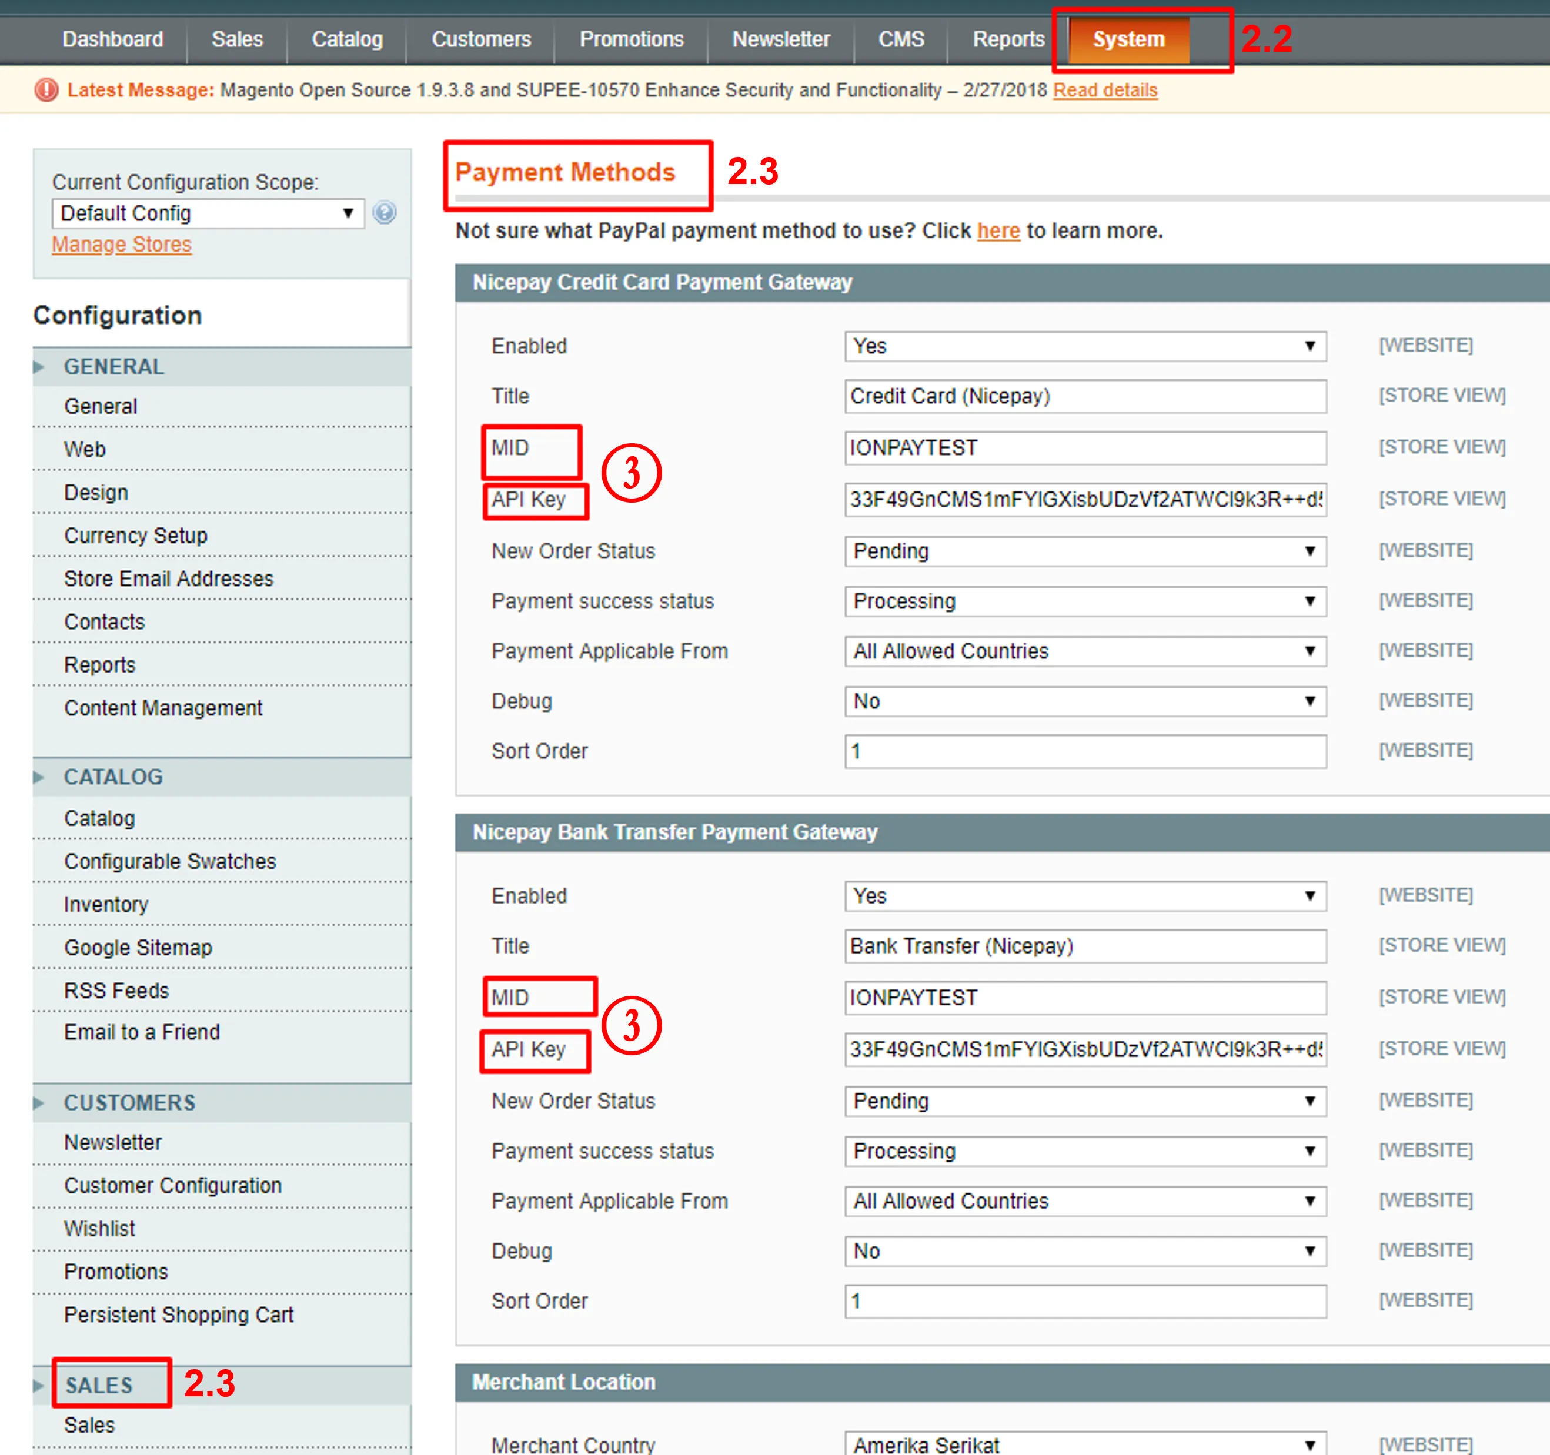
Task: Open Contacts configuration page
Action: pyautogui.click(x=222, y=621)
